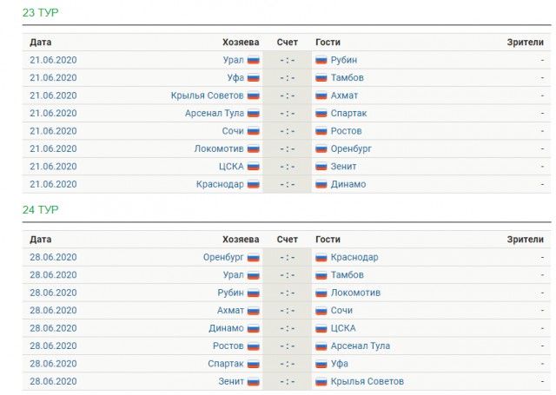Open Краснодар guest link in round 24
The image size is (556, 395).
[x=354, y=257]
